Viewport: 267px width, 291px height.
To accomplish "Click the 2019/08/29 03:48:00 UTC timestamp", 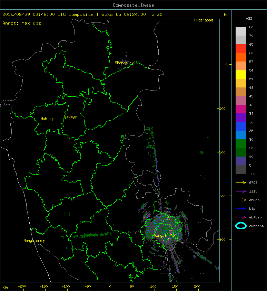I will 34,15.
